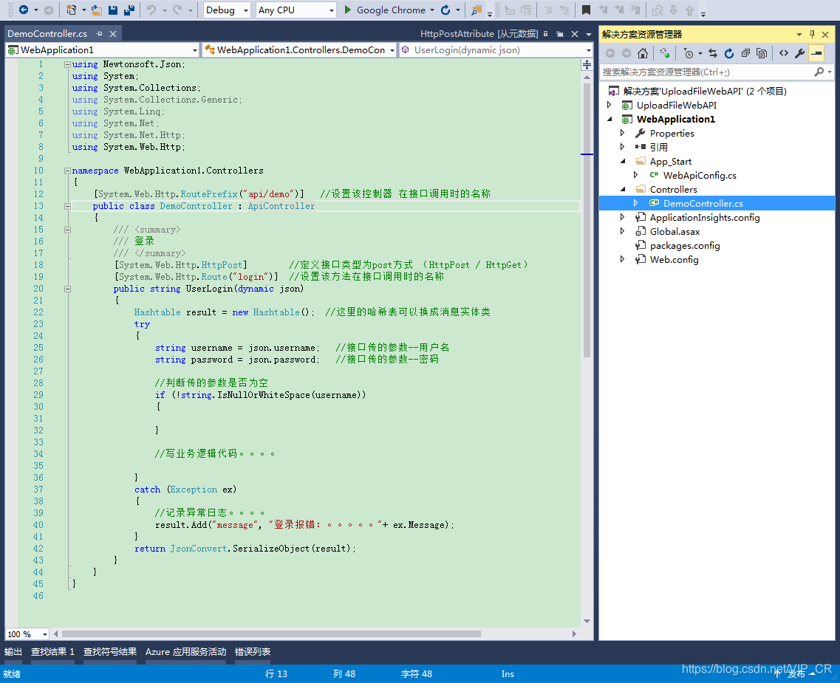
Task: Click Sync with Active Document icon
Action: (712, 53)
